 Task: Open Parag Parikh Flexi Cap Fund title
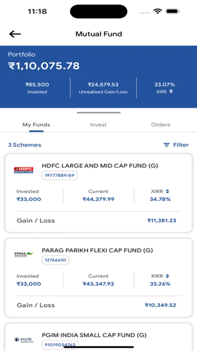97,250
